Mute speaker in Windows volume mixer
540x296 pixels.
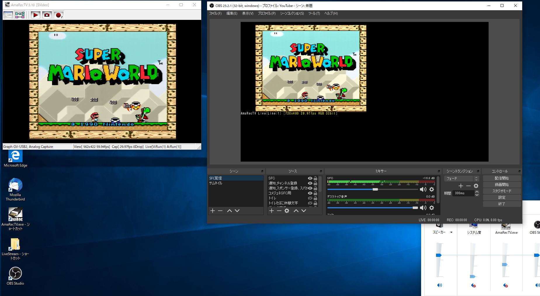pyautogui.click(x=439, y=285)
